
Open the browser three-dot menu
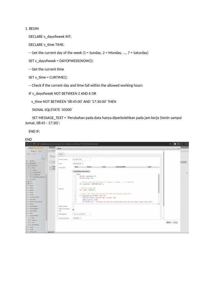click(187, 144)
